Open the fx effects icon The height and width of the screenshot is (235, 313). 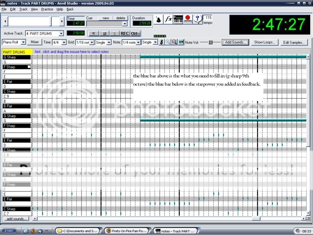[x=168, y=20]
